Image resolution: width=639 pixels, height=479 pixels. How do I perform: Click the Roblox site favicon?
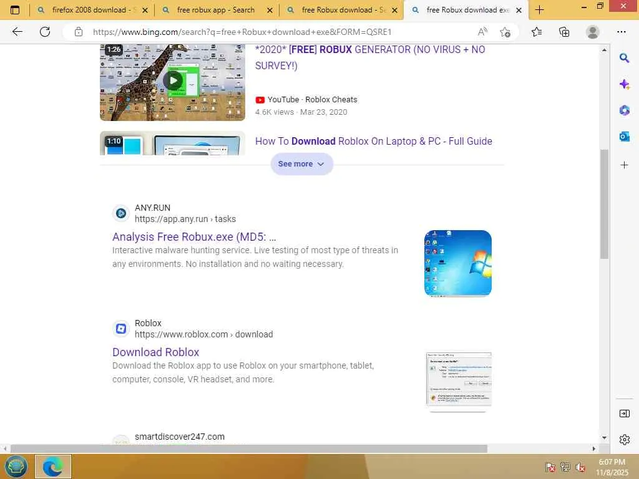click(x=121, y=328)
